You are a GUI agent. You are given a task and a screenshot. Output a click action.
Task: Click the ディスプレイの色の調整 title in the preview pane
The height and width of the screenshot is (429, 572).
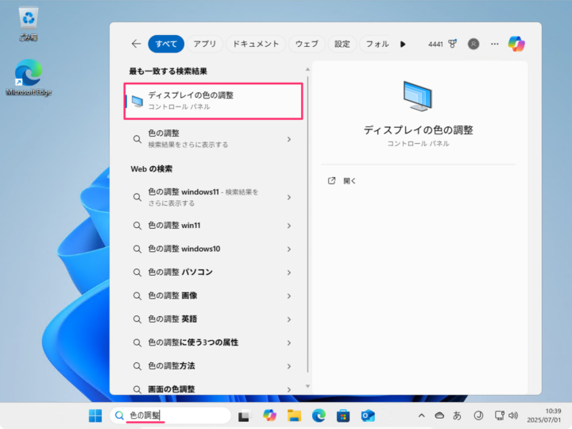(x=418, y=129)
